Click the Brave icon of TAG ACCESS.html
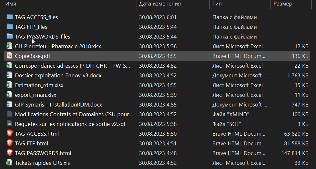The height and width of the screenshot is (169, 316). 9,133
